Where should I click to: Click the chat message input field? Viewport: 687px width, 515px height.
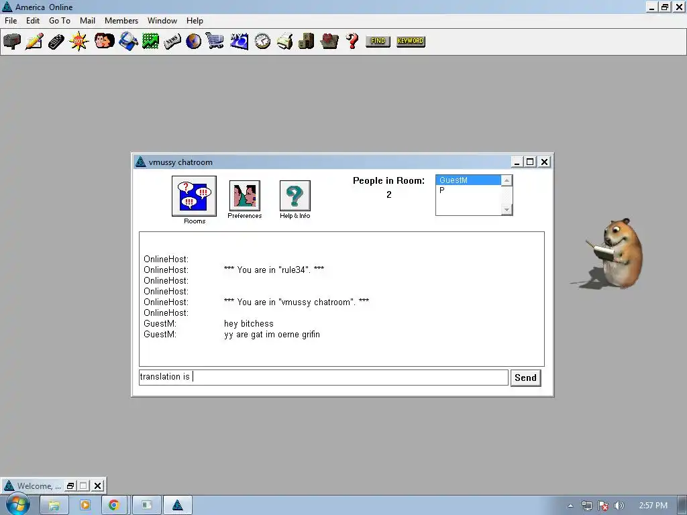coord(323,377)
